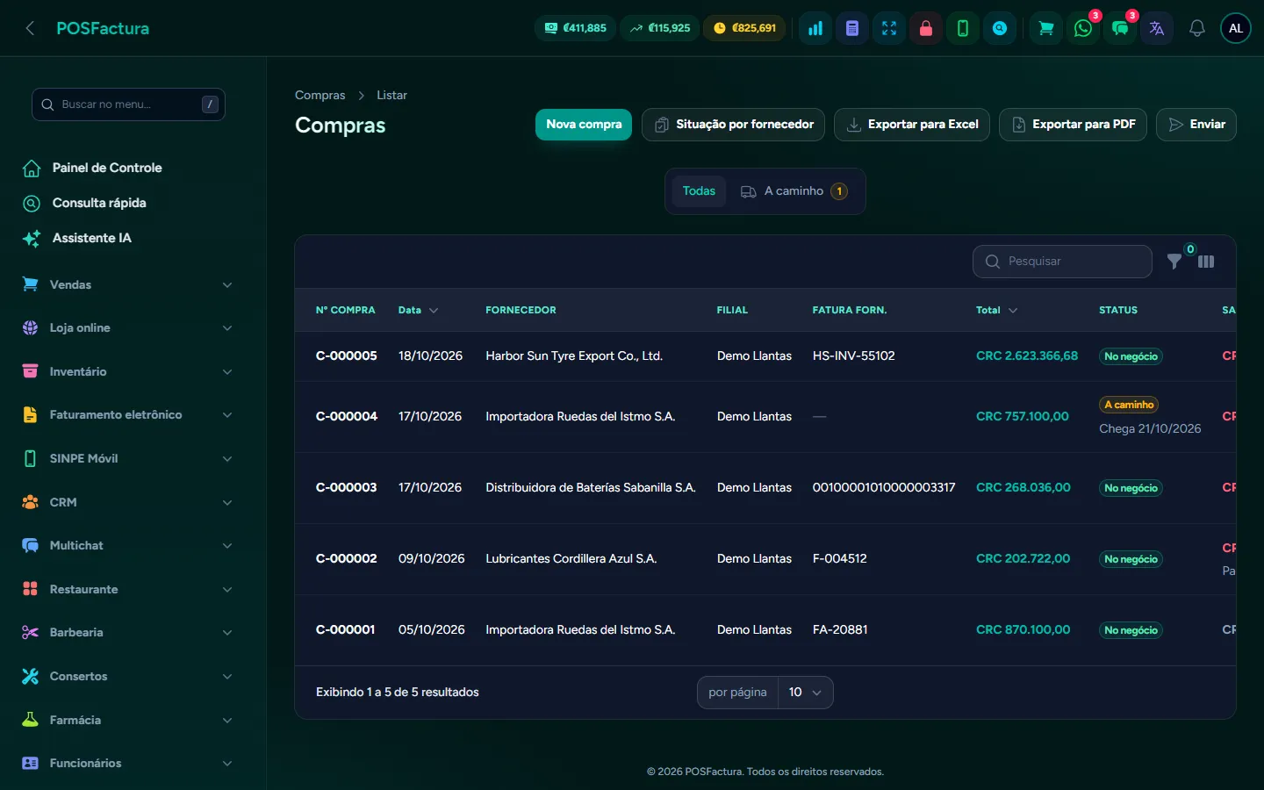This screenshot has height=790, width=1264.
Task: Expand Faturamento eletrônico menu section
Action: click(x=128, y=415)
